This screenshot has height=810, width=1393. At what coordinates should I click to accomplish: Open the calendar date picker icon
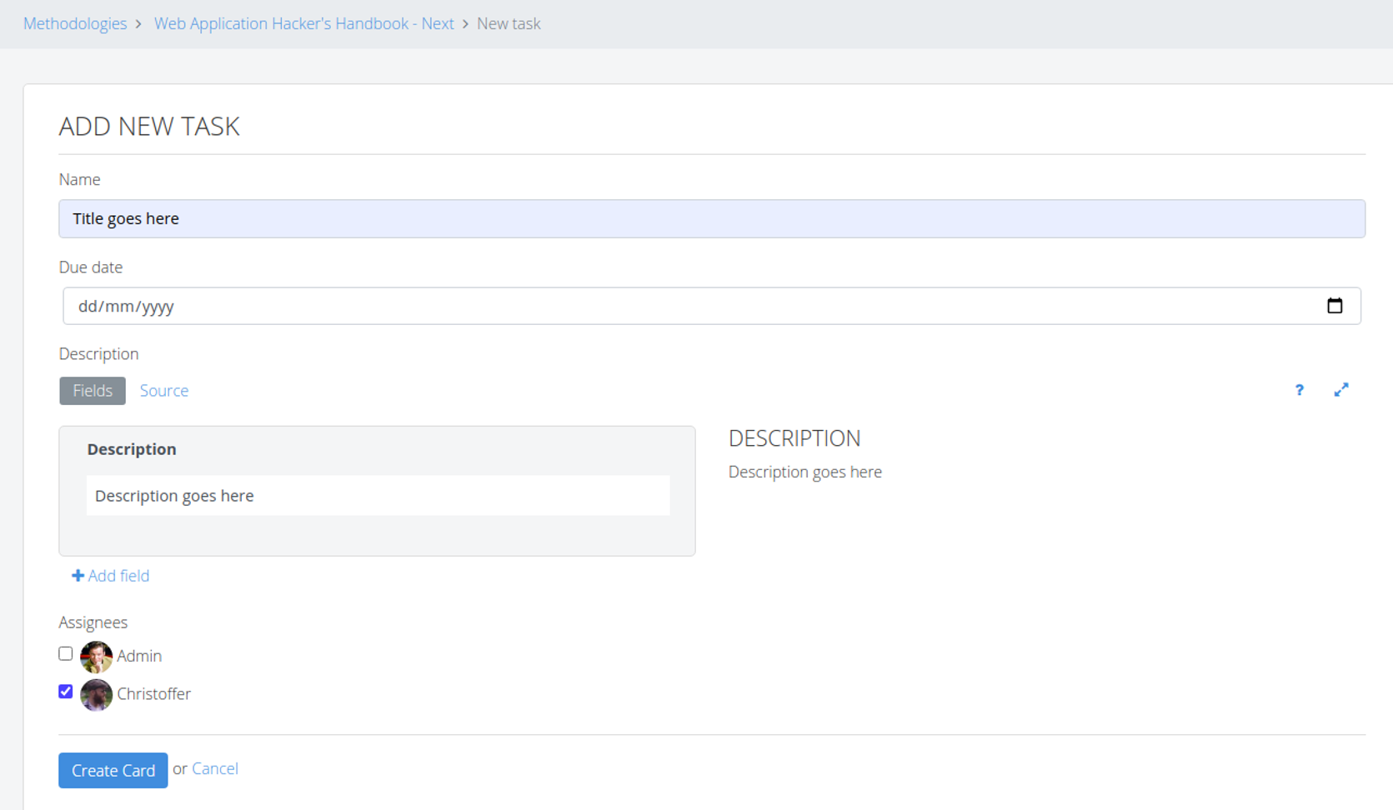point(1335,306)
